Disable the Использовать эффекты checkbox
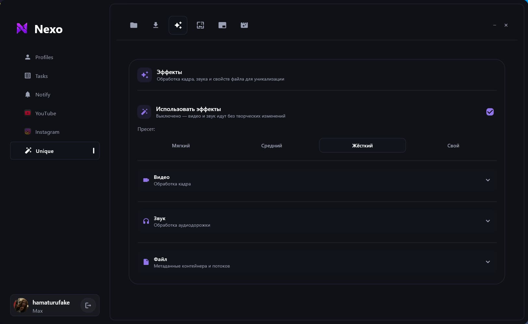Viewport: 528px width, 324px height. [490, 112]
